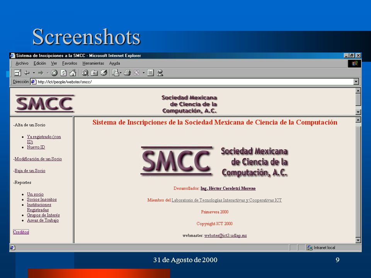This screenshot has height=278, width=371.
Task: Open the Edit button dropdown arrow
Action: point(143,73)
